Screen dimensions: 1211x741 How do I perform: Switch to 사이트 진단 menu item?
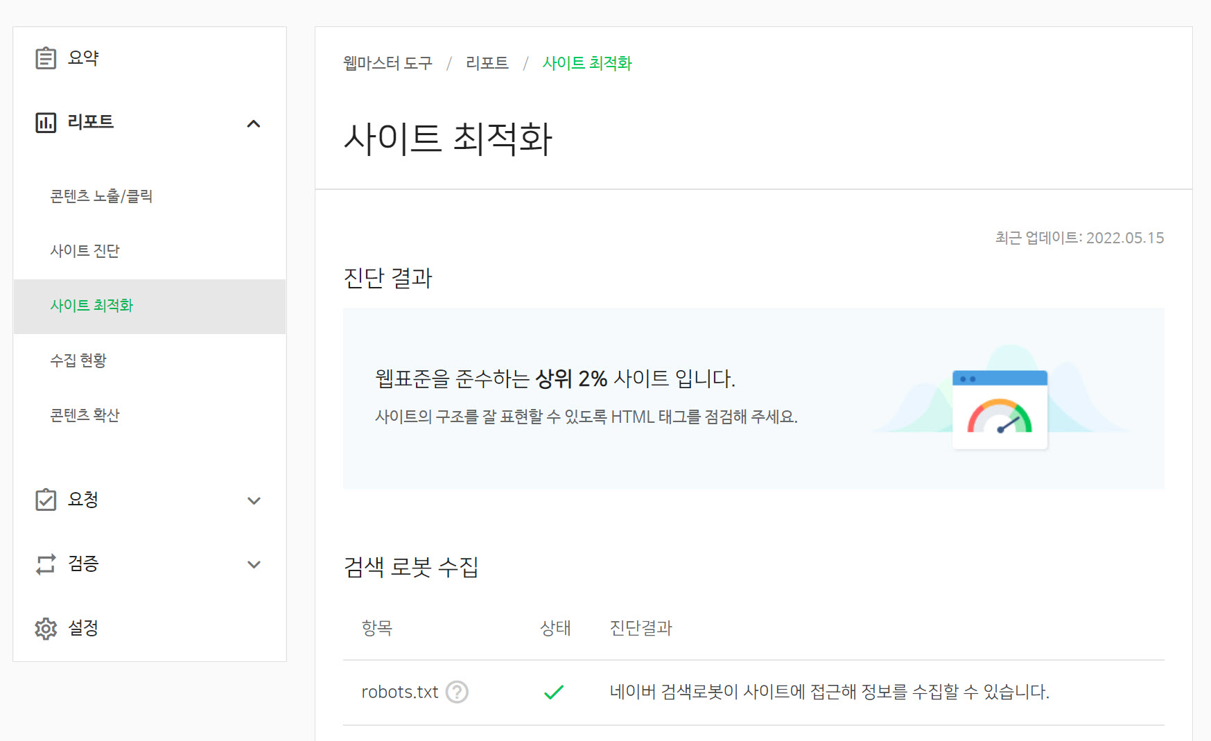click(84, 250)
